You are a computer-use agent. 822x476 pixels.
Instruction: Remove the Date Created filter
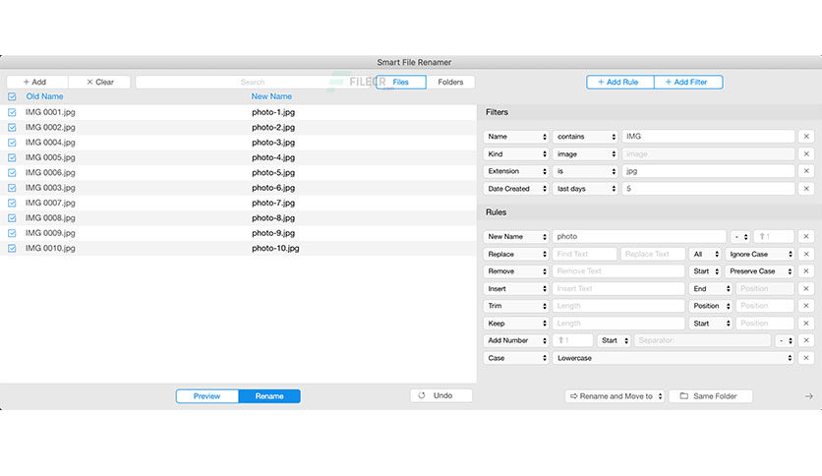tap(806, 189)
